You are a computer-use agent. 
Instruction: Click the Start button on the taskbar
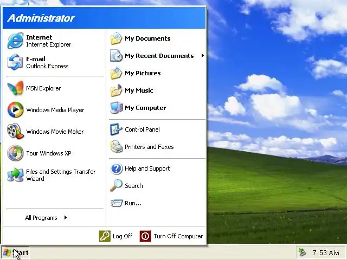16,252
